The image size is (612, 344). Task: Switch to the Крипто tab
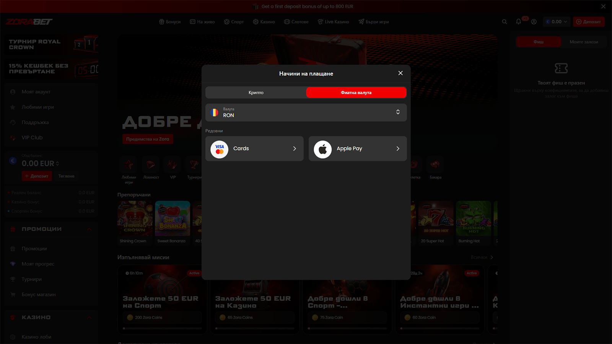tap(256, 92)
